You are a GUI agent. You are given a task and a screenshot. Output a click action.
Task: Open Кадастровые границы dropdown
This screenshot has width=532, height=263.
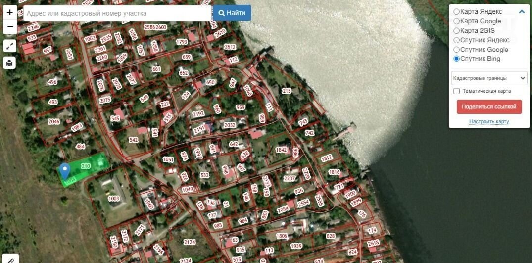tap(489, 78)
